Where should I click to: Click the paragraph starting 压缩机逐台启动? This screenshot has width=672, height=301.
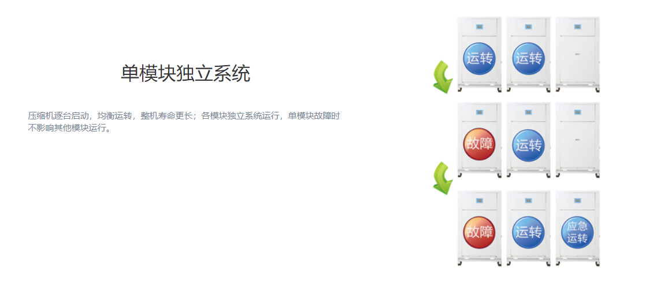click(184, 122)
